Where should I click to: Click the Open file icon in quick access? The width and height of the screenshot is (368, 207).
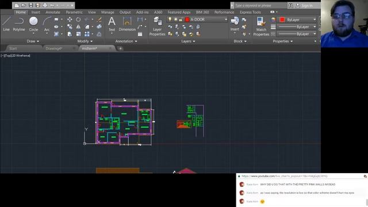pyautogui.click(x=24, y=5)
